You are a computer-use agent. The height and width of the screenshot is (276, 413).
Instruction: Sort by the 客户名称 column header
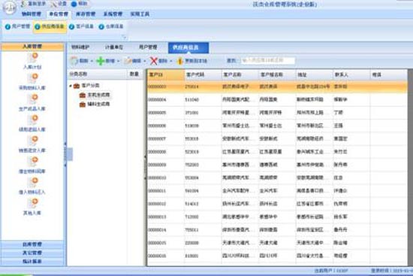pyautogui.click(x=240, y=74)
